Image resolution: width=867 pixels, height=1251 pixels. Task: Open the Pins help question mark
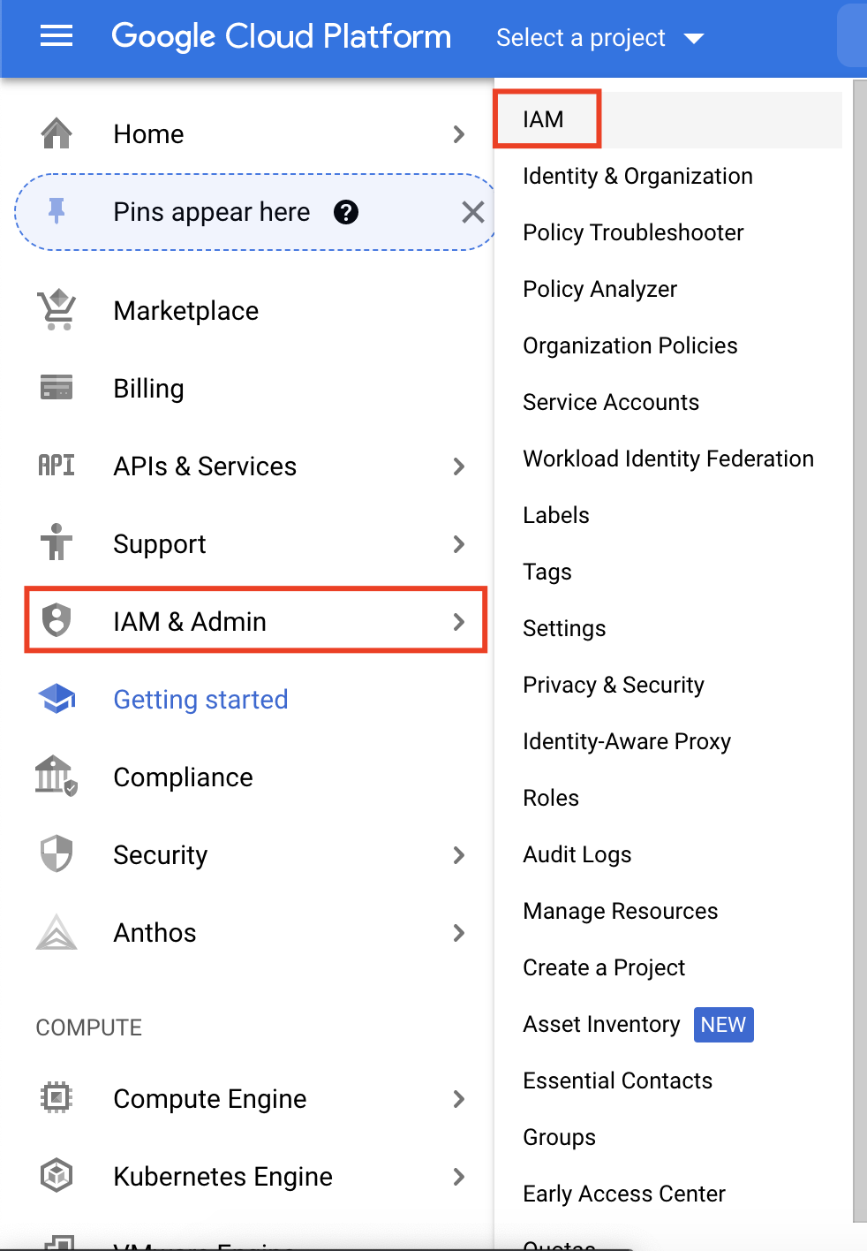point(346,212)
